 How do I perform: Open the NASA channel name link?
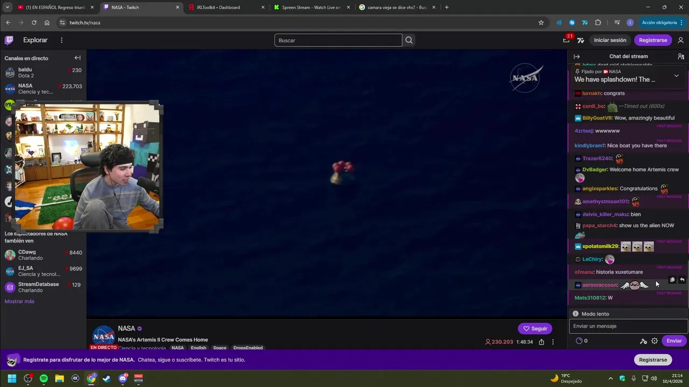(x=126, y=328)
